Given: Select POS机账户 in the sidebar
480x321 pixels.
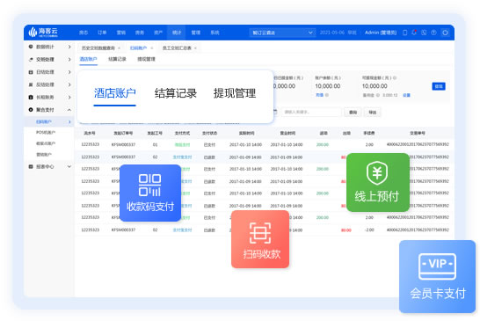Looking at the screenshot, I should tap(46, 132).
